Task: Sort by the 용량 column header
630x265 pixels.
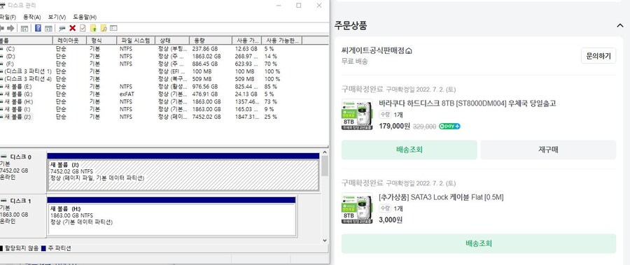Action: [x=211, y=41]
